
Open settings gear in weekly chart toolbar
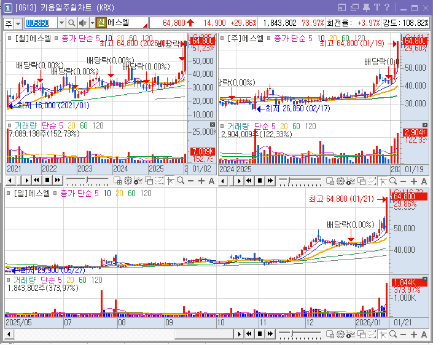(x=340, y=181)
